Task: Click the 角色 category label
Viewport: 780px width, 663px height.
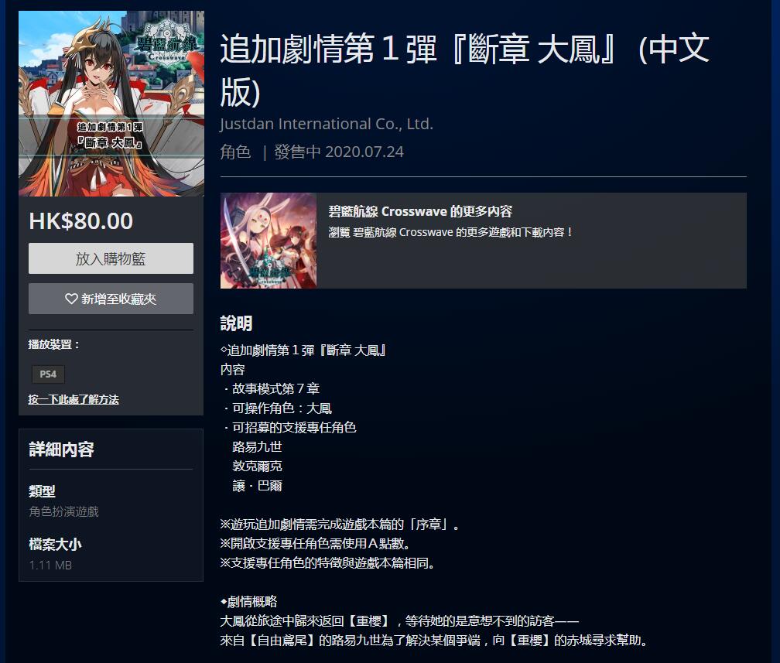Action: [x=235, y=152]
